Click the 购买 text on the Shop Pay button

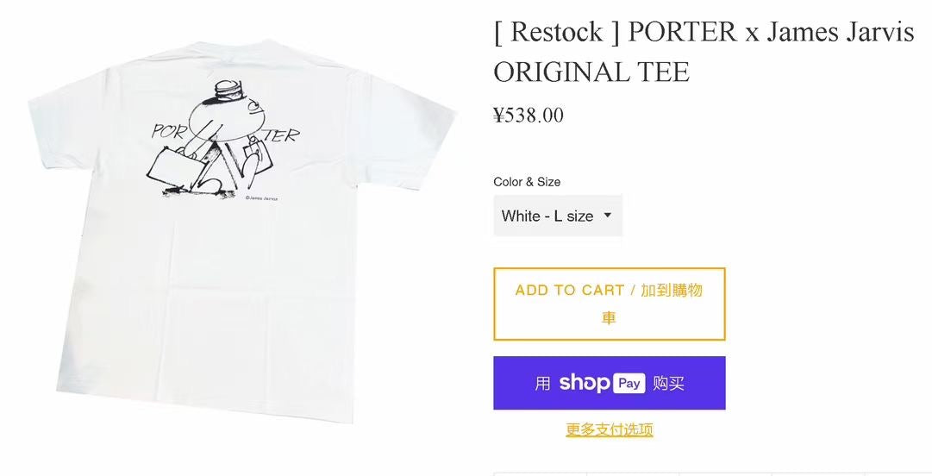point(669,383)
